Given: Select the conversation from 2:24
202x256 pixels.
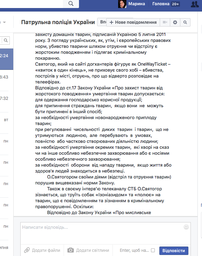Looking at the screenshot, I should pos(7,59).
